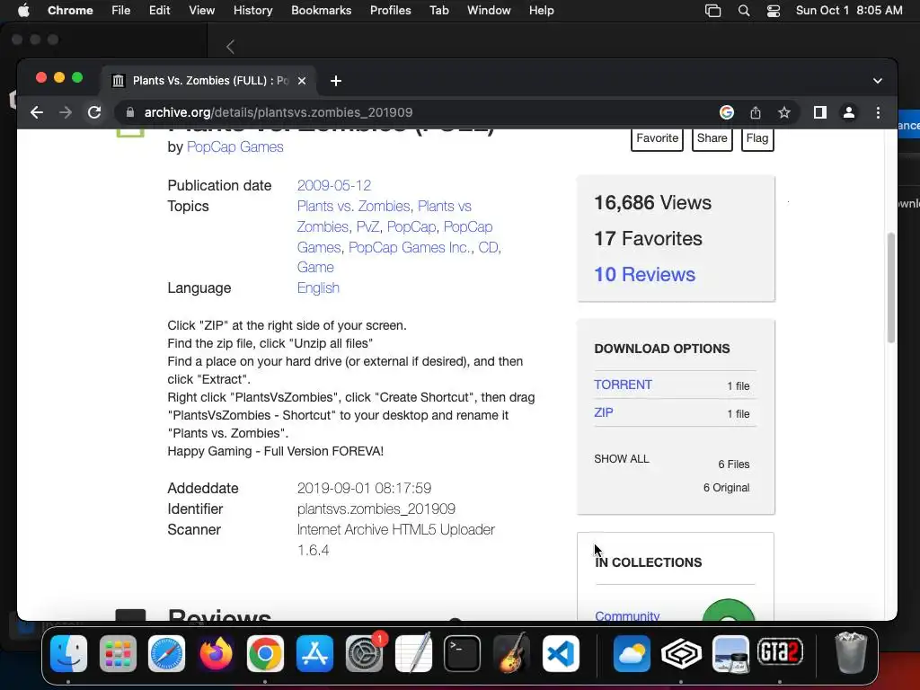
Task: Open Terminal from the Dock
Action: 463,654
